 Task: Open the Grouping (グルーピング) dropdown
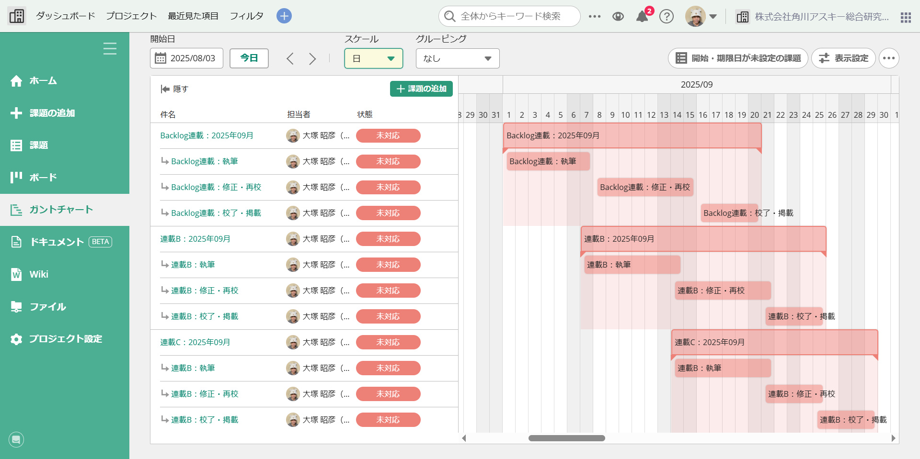click(457, 58)
